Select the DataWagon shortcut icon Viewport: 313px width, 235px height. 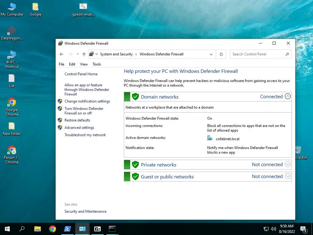click(12, 33)
